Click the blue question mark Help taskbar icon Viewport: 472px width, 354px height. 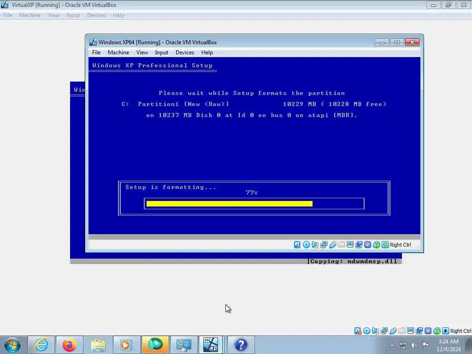click(241, 345)
